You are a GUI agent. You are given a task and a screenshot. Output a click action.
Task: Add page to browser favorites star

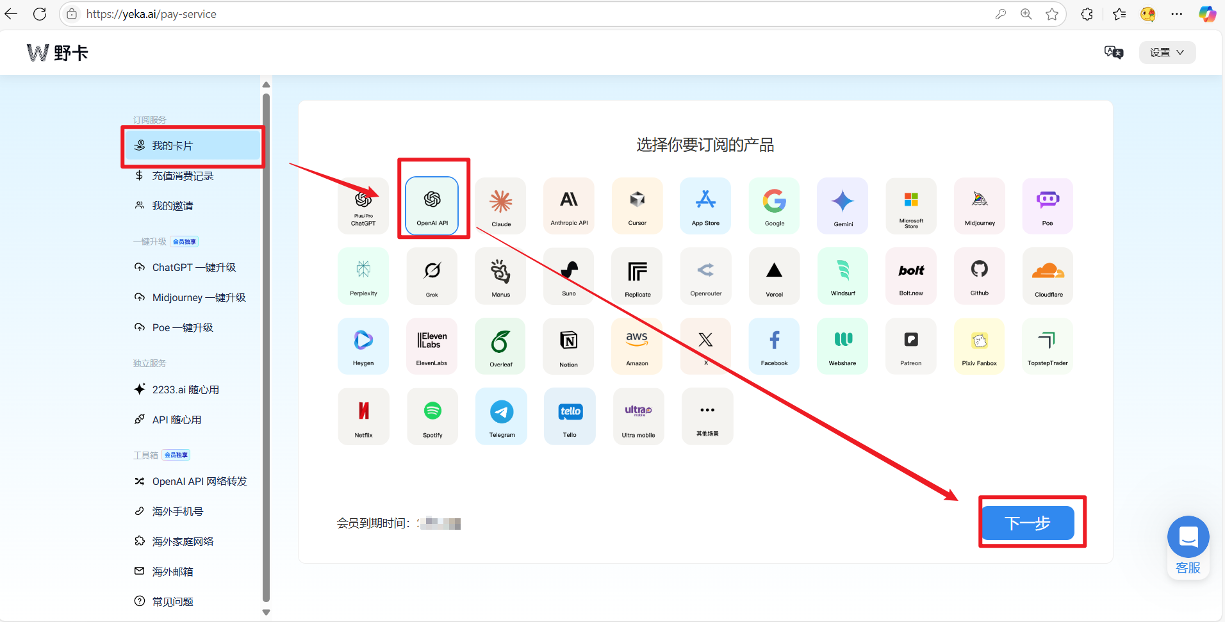1052,14
